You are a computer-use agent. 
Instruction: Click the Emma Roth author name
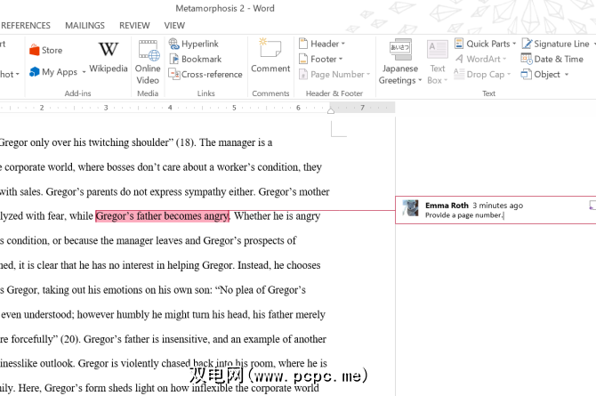pos(447,206)
